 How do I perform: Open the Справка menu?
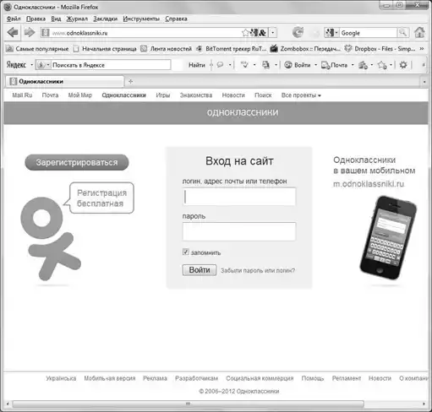pyautogui.click(x=176, y=19)
